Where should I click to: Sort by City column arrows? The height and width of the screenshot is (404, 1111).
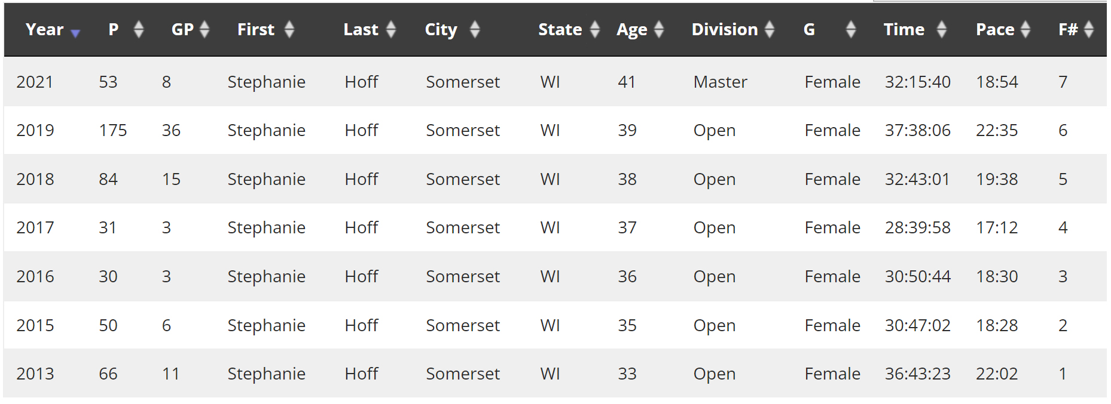point(475,29)
